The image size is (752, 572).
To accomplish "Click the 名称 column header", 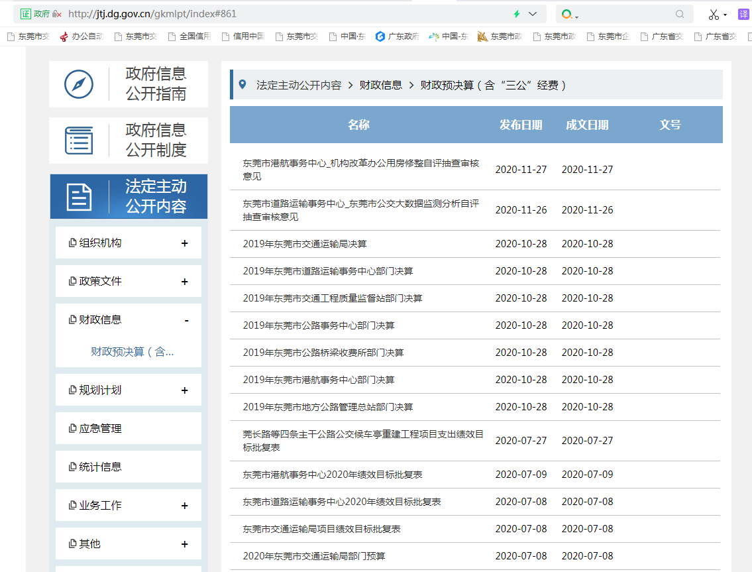I will click(x=358, y=125).
